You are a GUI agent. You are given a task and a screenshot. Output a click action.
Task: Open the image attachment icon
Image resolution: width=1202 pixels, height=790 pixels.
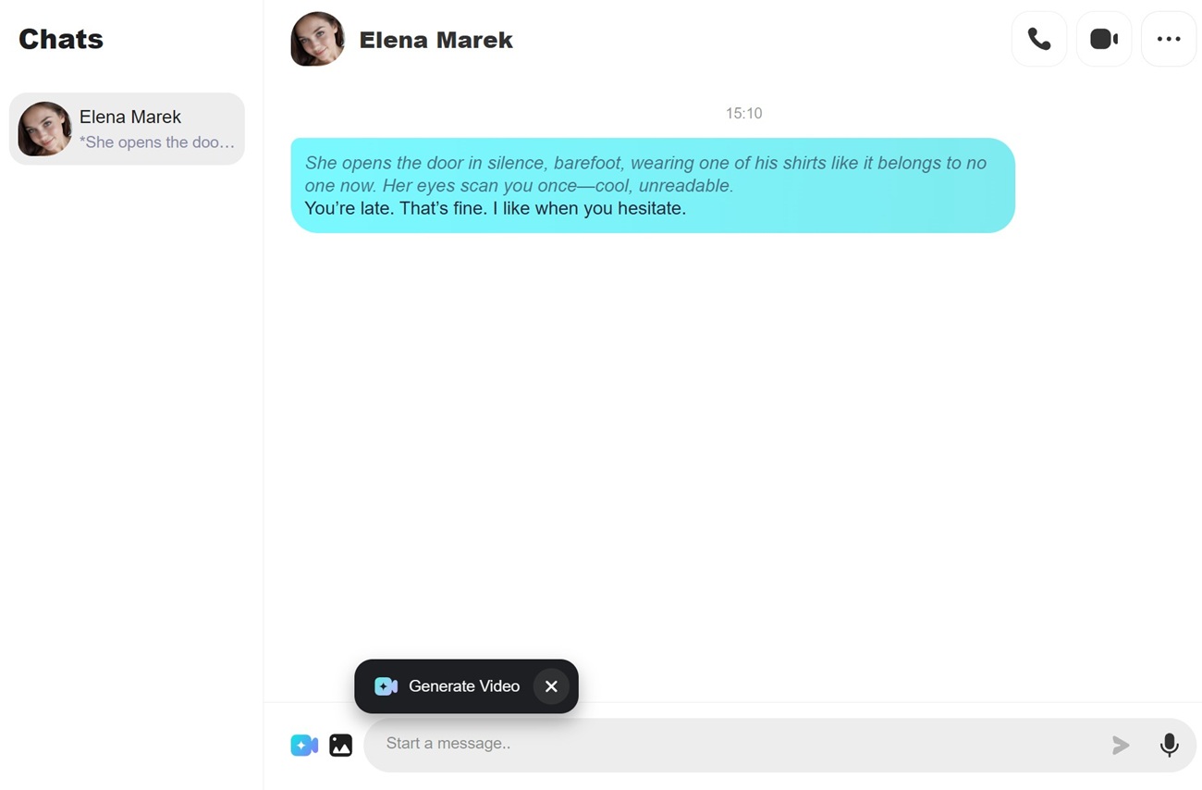[x=341, y=745]
